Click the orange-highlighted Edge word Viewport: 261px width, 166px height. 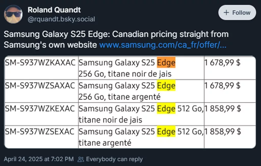click(x=166, y=63)
